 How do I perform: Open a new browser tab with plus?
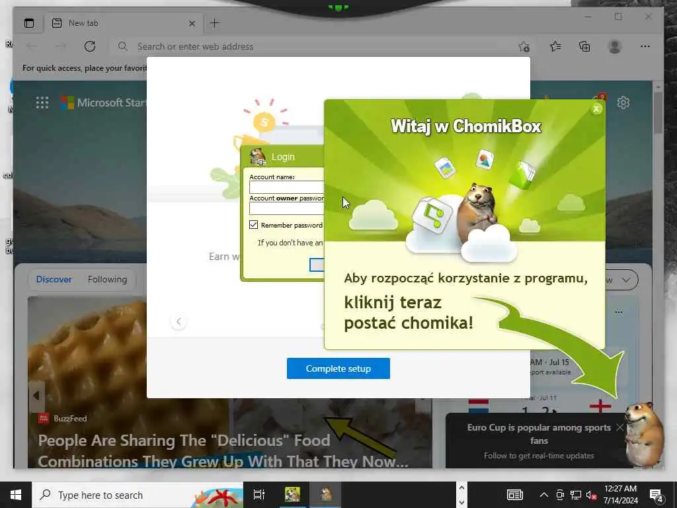coord(215,23)
